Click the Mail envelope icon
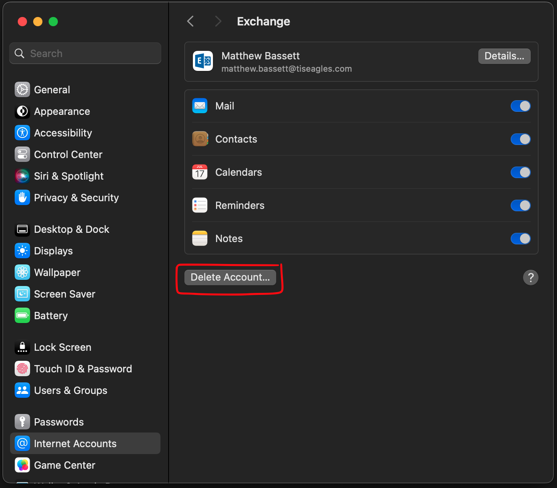This screenshot has width=557, height=488. click(200, 106)
